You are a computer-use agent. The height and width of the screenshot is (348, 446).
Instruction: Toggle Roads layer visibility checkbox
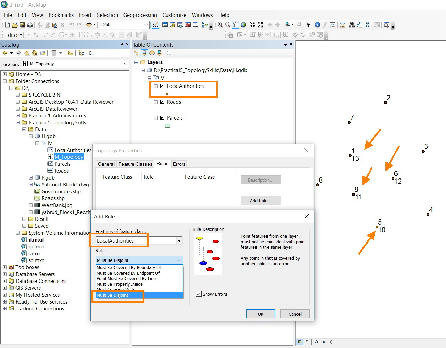pyautogui.click(x=162, y=102)
